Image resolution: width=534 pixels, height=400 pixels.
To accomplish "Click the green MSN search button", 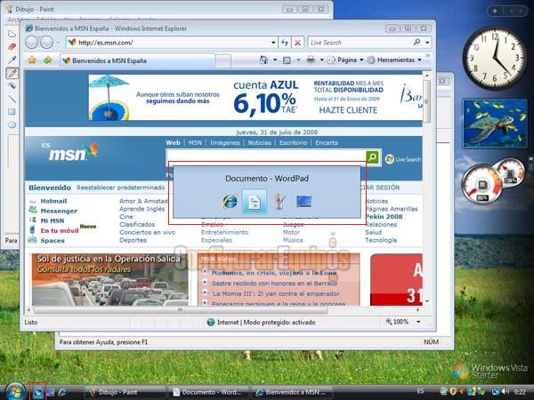I will point(373,156).
